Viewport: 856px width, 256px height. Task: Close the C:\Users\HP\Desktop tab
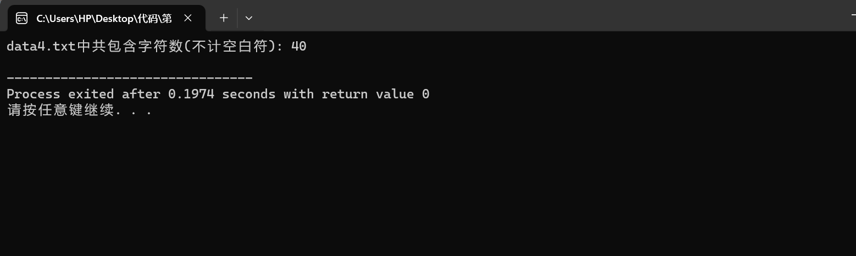click(188, 18)
